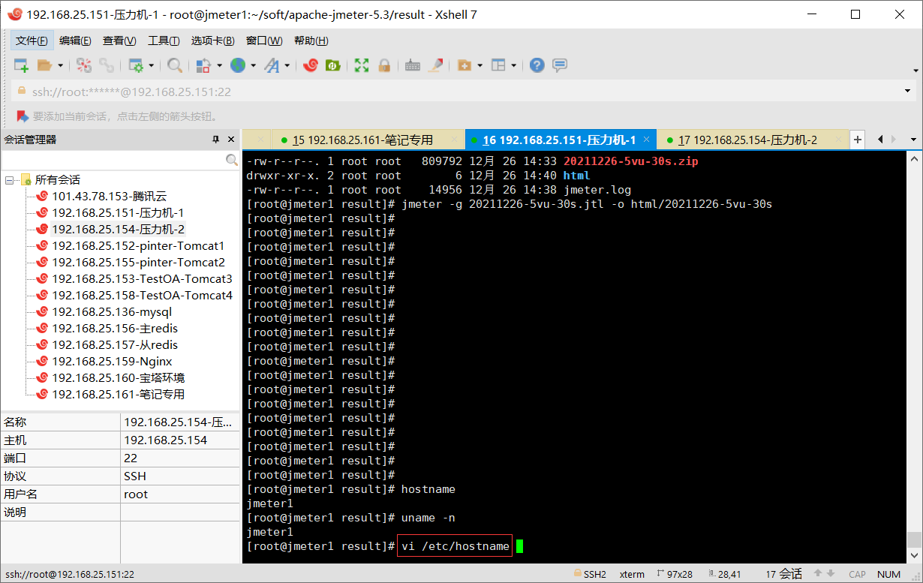923x583 pixels.
Task: Click the Reconnect chain-link icon
Action: [x=107, y=65]
